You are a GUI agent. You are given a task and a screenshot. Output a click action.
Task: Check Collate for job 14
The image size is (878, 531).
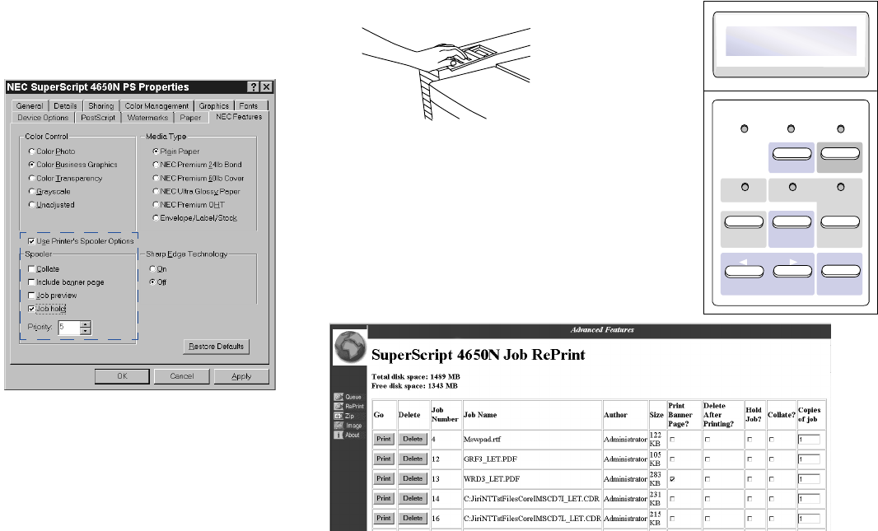point(772,499)
